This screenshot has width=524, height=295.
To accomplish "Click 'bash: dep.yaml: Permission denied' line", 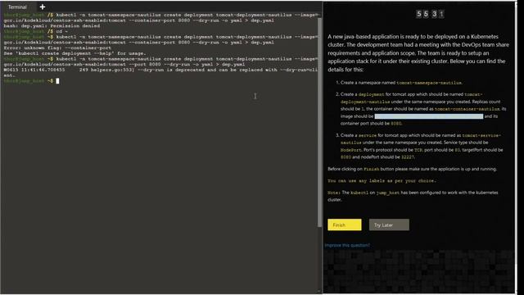I will [52, 25].
